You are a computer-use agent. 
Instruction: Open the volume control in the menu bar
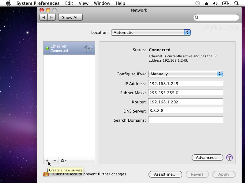(x=215, y=3)
